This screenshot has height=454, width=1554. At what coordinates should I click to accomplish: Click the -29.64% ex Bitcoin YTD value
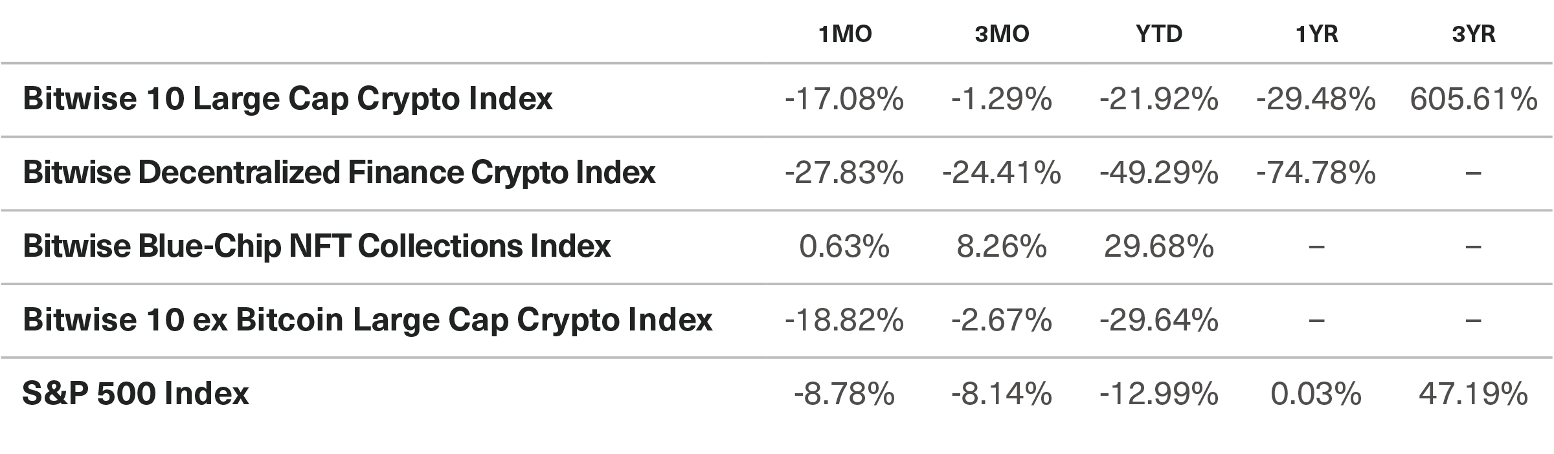(1159, 320)
